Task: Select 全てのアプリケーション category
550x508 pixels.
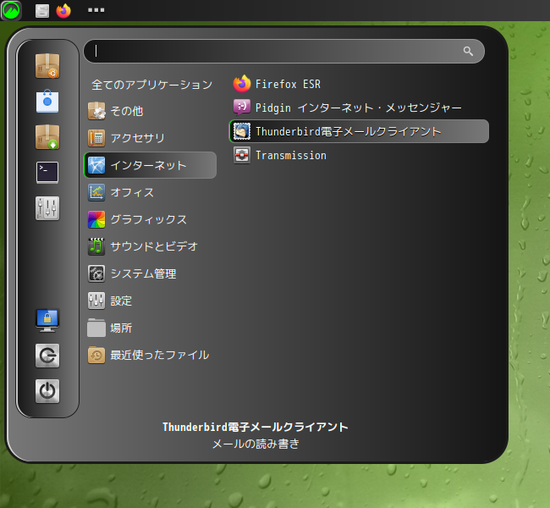Action: (x=151, y=85)
